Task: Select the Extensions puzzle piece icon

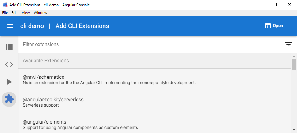Action: [9, 99]
